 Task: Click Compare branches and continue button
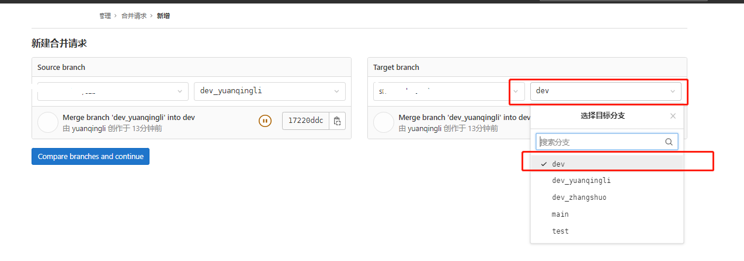click(x=91, y=156)
